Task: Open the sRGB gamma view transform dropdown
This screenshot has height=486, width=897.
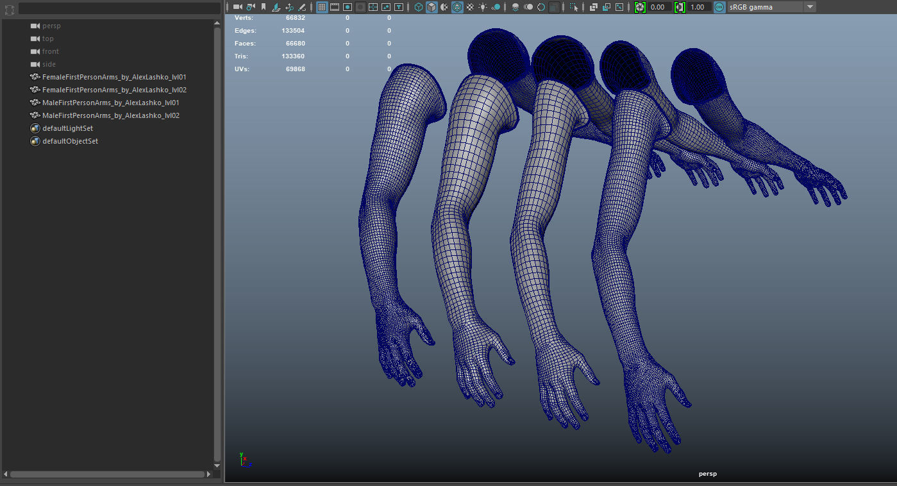Action: click(771, 7)
